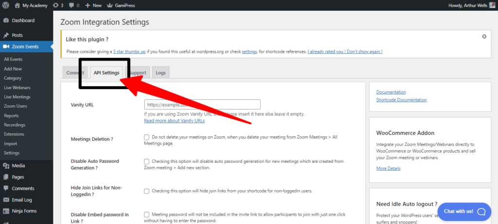The width and height of the screenshot is (498, 224).
Task: Open Email Log envelope icon
Action: (6, 200)
